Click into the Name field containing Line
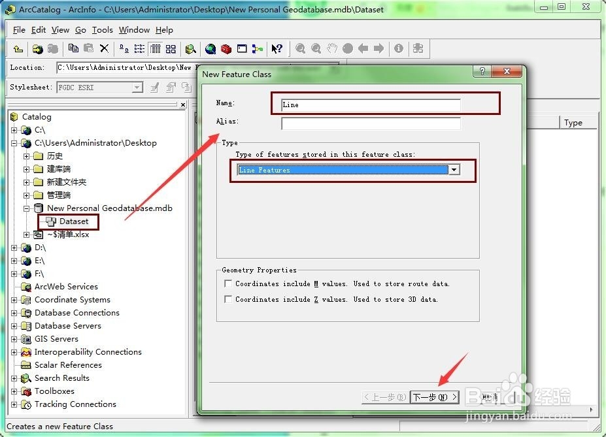 (371, 105)
